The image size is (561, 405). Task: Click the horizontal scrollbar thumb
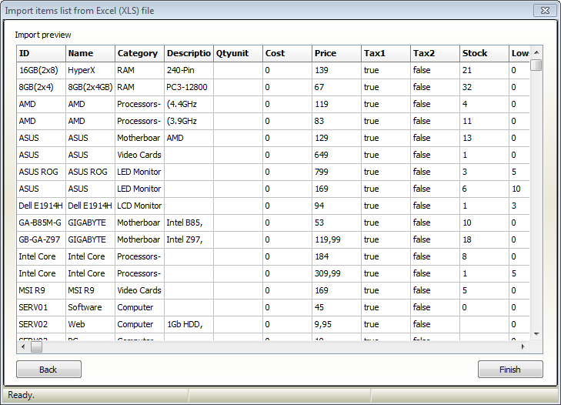36,346
